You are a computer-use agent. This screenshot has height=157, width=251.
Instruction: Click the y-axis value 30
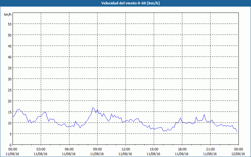10,79
